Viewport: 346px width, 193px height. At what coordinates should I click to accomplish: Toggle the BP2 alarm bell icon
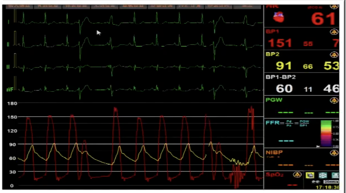pyautogui.click(x=334, y=55)
